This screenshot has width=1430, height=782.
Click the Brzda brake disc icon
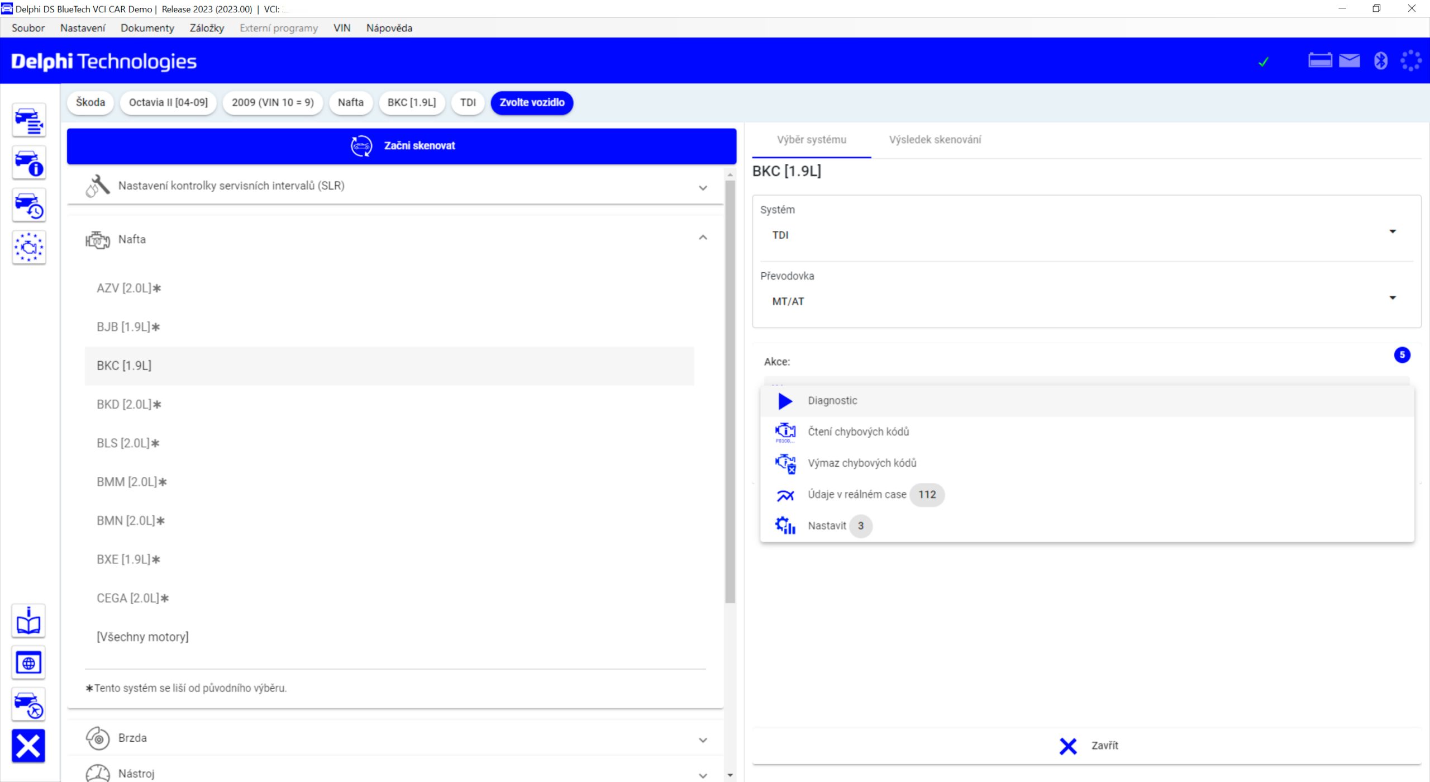point(98,738)
